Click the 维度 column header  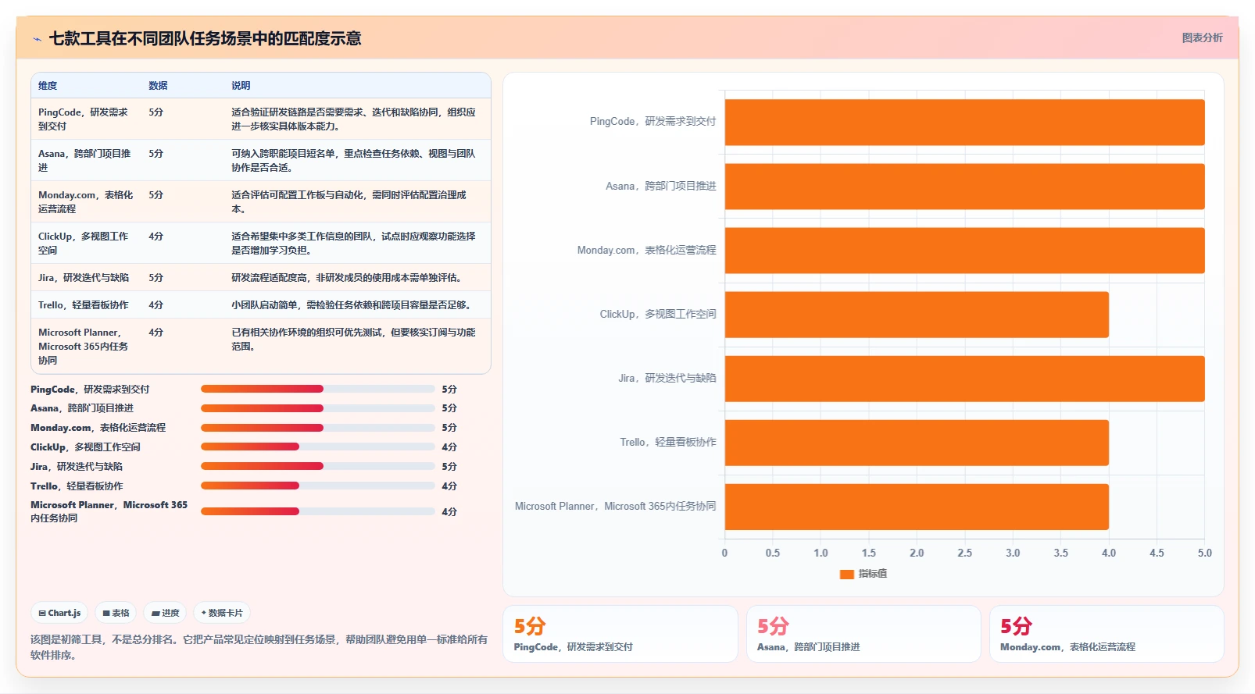click(48, 86)
